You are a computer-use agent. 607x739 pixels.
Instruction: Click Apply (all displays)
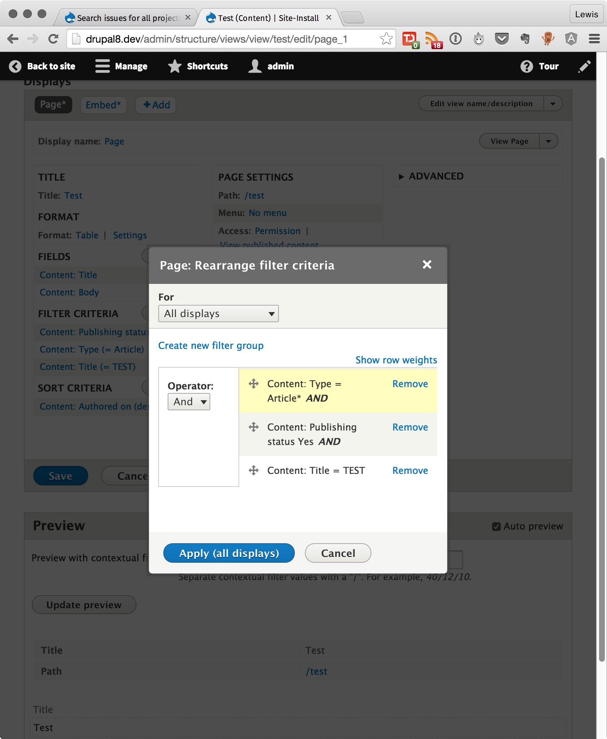pyautogui.click(x=228, y=553)
